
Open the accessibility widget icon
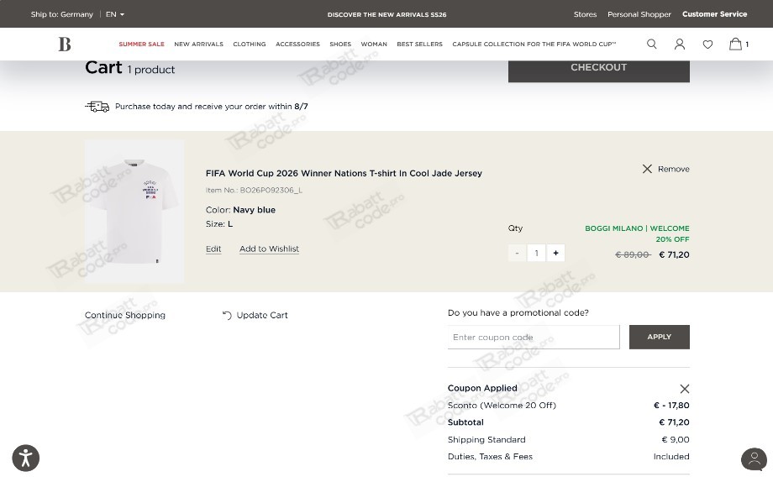(26, 458)
